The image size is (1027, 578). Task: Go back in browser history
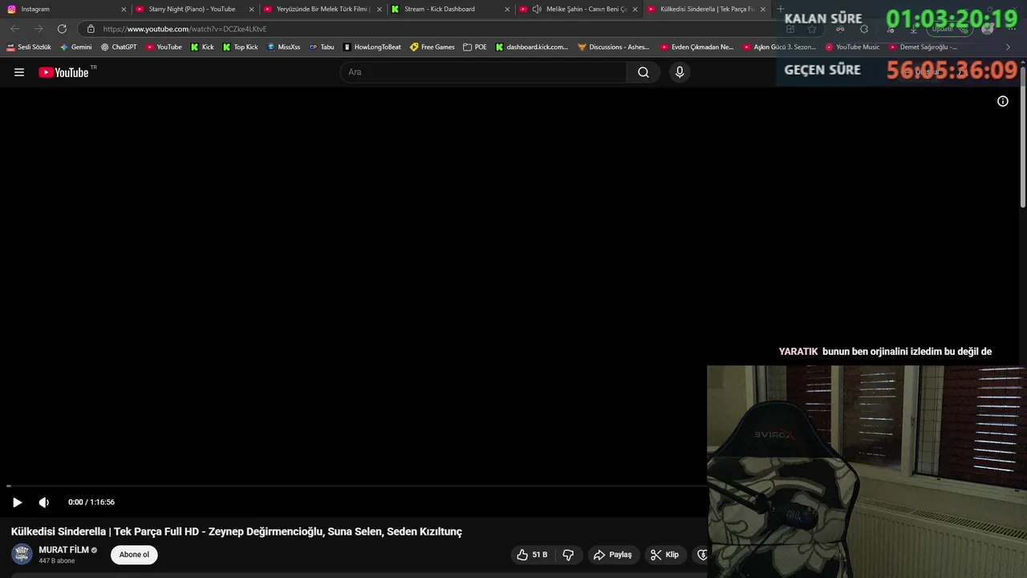(x=14, y=29)
